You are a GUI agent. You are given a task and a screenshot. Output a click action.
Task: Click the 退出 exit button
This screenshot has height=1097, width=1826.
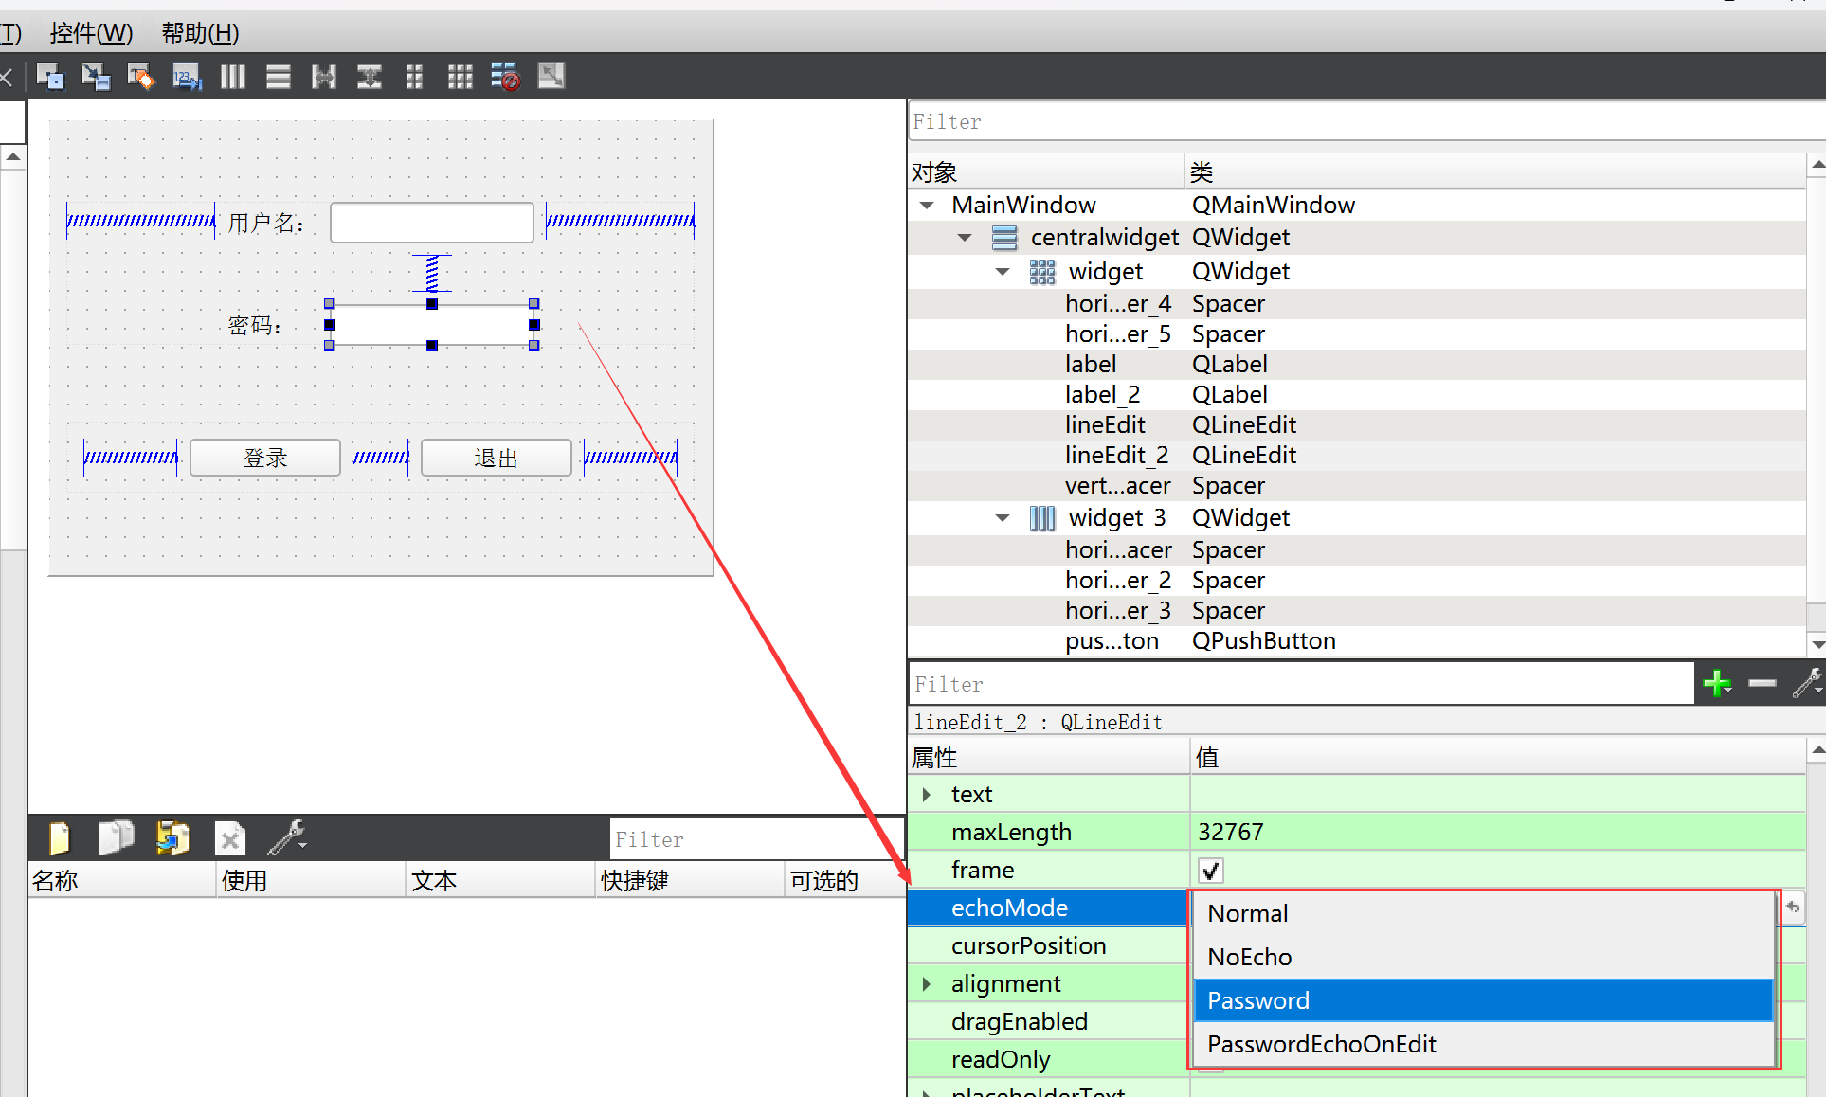(493, 456)
